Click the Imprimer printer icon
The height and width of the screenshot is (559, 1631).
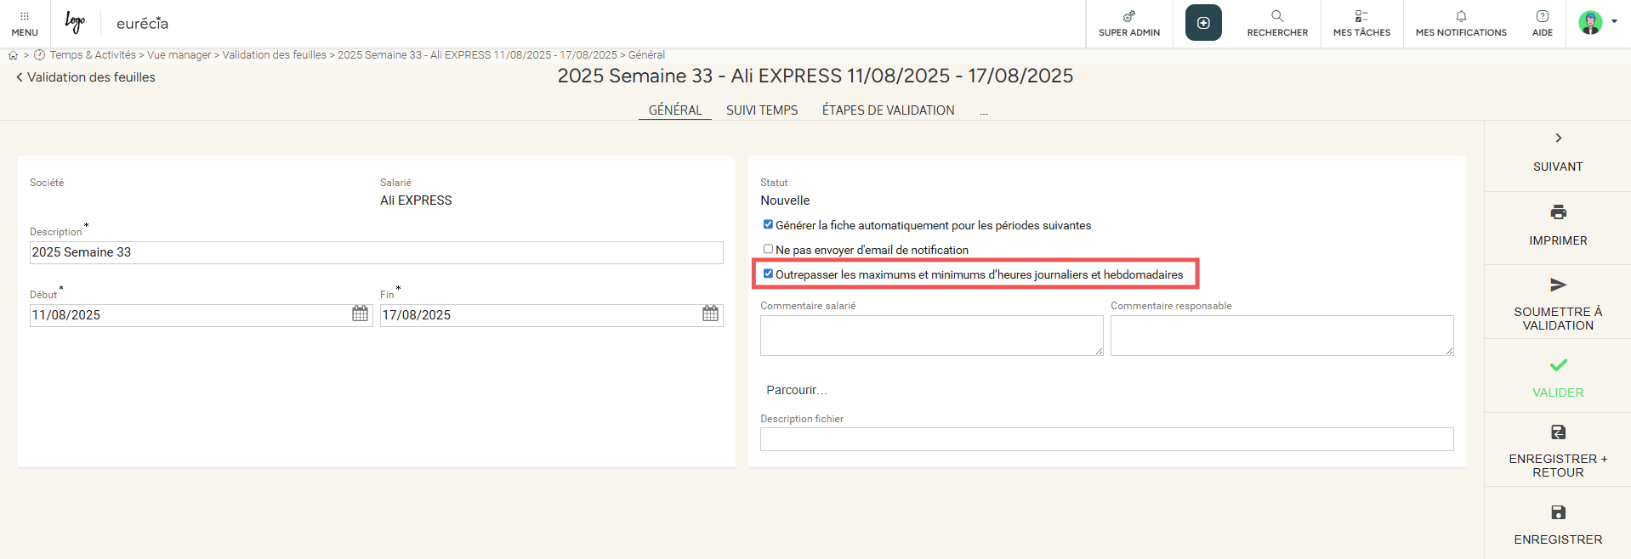1558,212
